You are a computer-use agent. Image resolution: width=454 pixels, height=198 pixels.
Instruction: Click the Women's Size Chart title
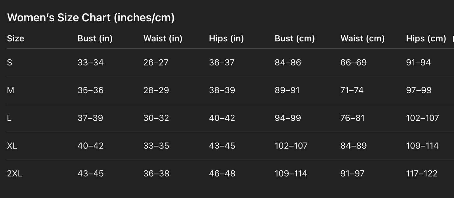91,18
